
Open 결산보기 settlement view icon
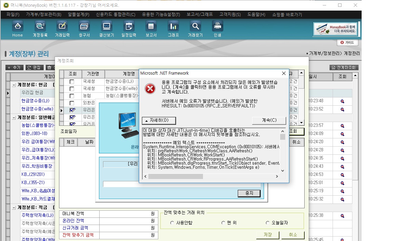click(106, 27)
